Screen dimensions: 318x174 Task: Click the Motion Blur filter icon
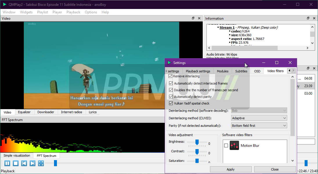click(234, 146)
